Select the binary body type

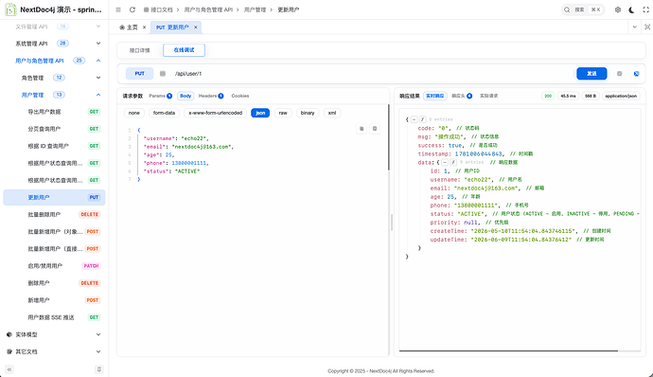pos(308,113)
